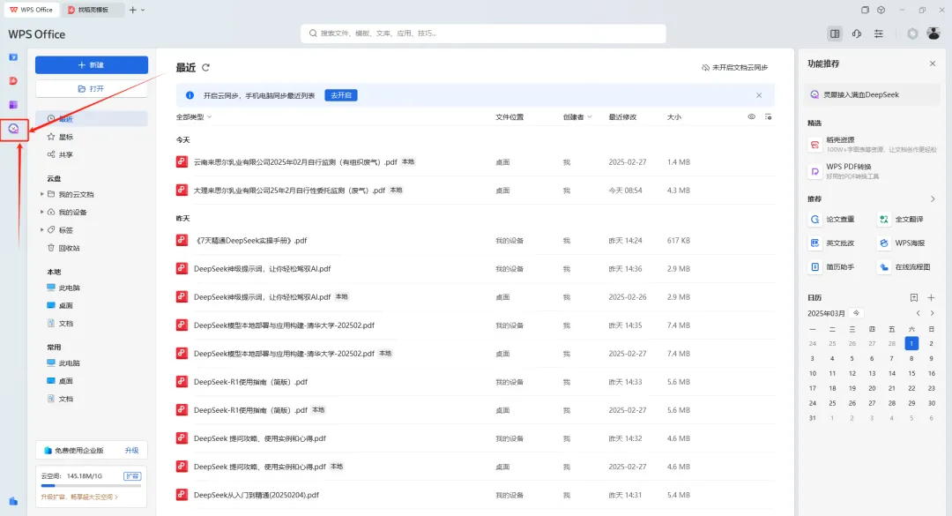Toggle the eye visibility icon in list header
952x516 pixels.
(752, 116)
